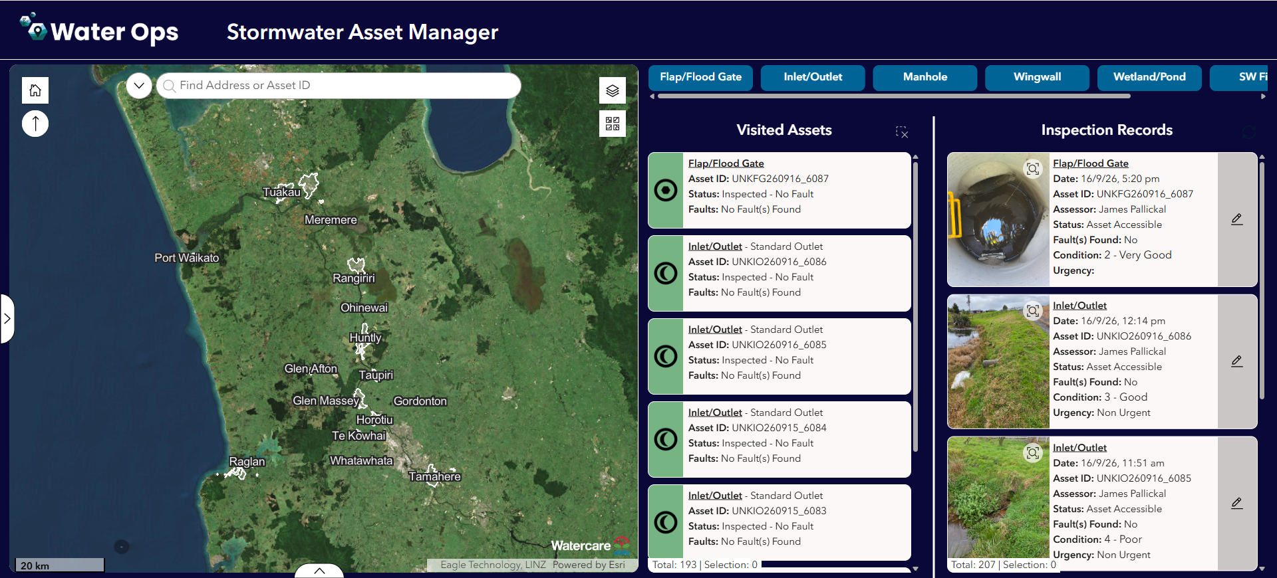Click the Huntly label on the map
This screenshot has height=578, width=1277.
366,337
